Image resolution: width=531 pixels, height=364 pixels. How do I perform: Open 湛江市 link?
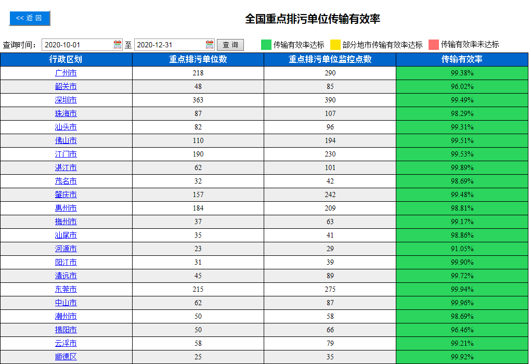pos(66,167)
